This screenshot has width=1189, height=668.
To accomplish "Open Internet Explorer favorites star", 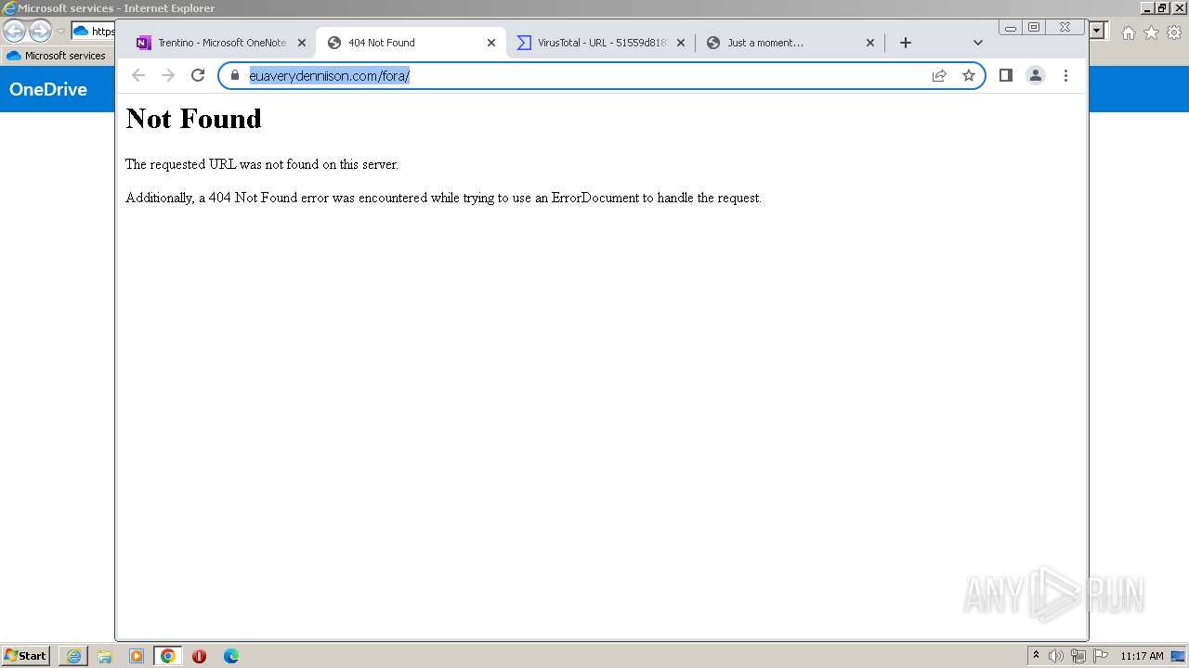I will point(1151,32).
